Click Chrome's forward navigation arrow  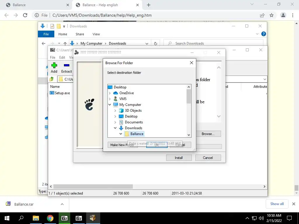(16, 15)
